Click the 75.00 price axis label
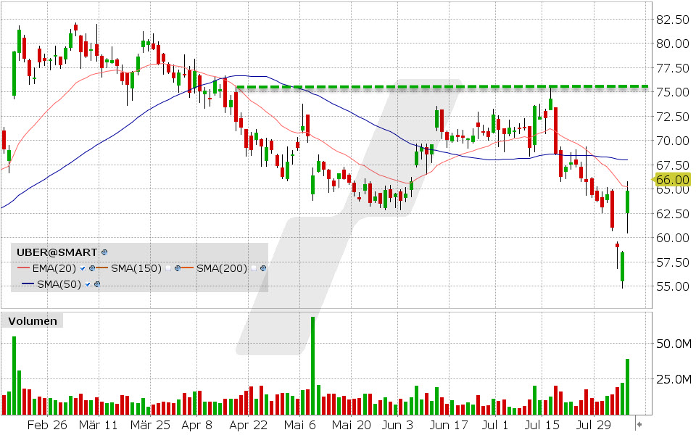 click(x=673, y=92)
